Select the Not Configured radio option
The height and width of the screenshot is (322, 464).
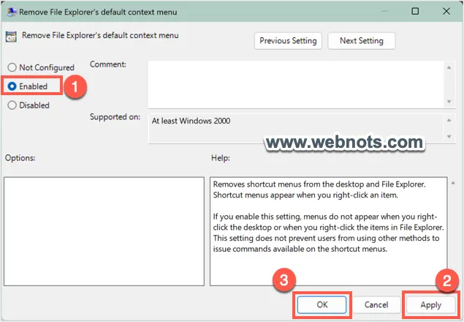pos(41,67)
